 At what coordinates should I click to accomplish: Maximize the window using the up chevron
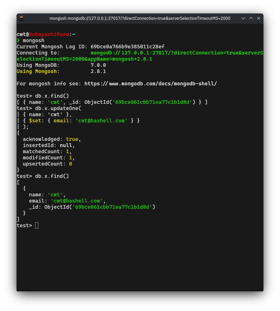[251, 18]
